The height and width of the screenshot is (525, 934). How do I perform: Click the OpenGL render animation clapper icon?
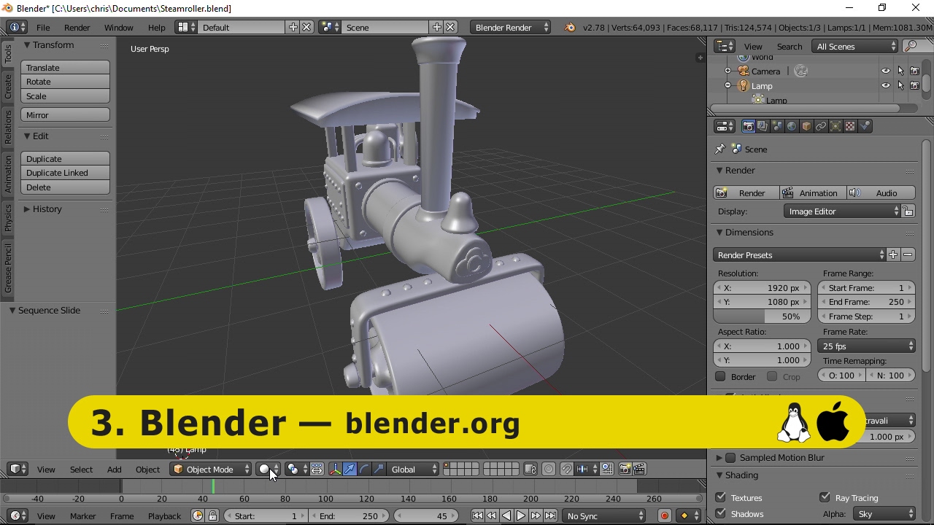[639, 469]
